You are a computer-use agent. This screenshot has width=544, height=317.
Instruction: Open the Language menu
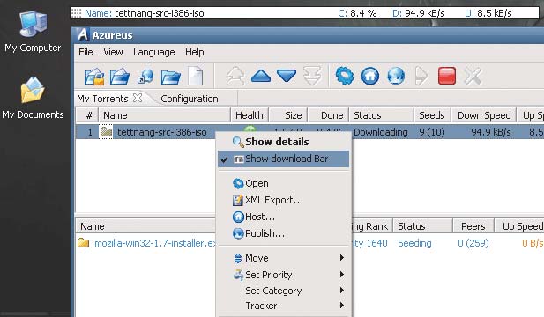click(x=154, y=52)
